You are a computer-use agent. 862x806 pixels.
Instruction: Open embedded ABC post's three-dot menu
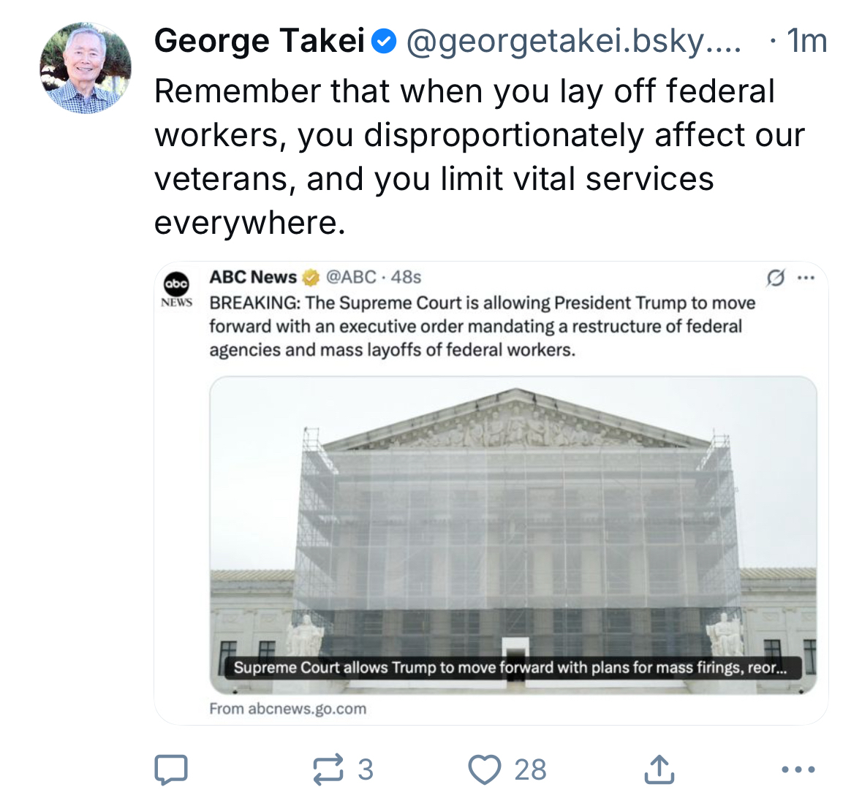coord(806,278)
